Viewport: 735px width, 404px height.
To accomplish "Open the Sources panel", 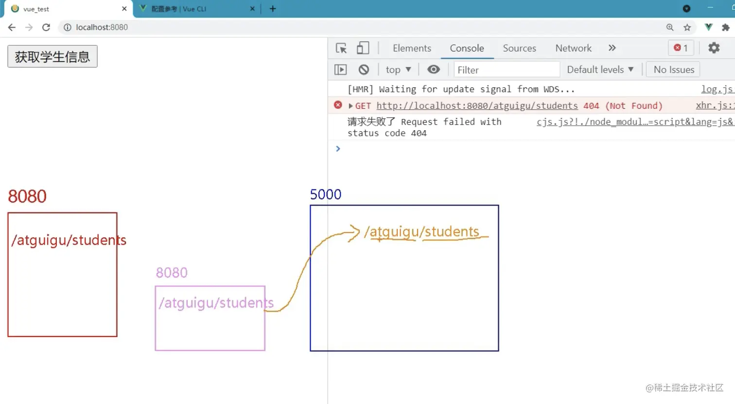I will [519, 48].
